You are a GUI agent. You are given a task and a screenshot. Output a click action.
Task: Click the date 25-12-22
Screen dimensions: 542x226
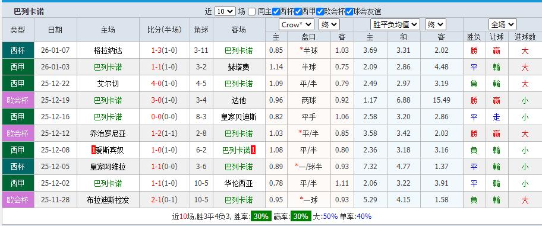[x=55, y=84]
